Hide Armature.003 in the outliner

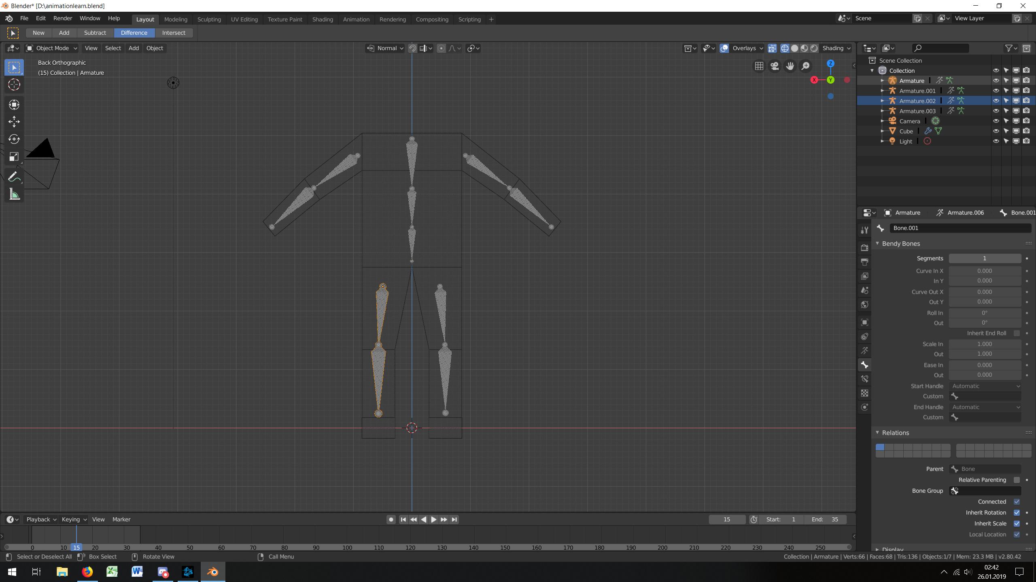coord(996,110)
